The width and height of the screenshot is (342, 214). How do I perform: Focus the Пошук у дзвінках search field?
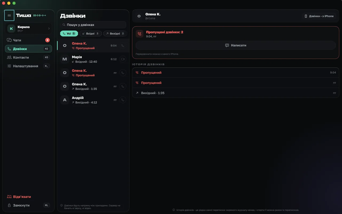93,25
